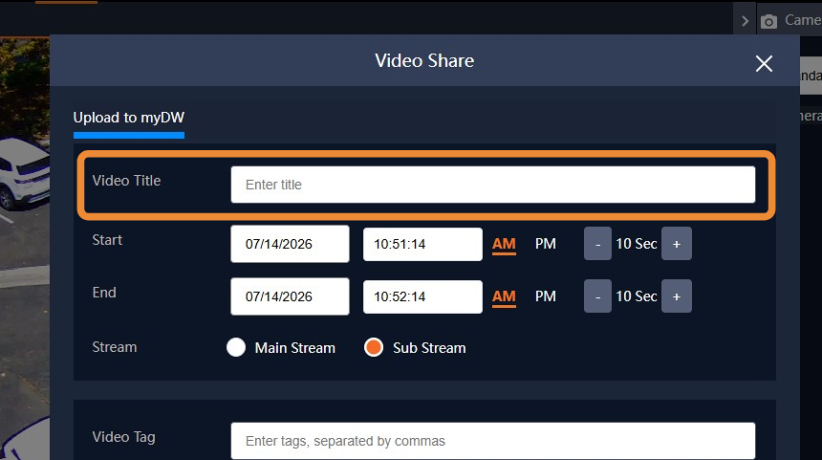Open the End date field

[x=290, y=296]
